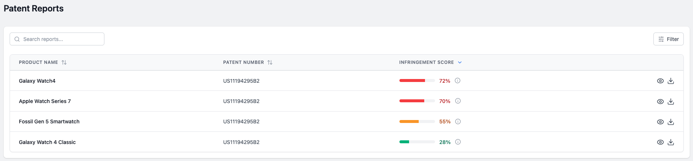This screenshot has width=693, height=161.
Task: Show info for the 70% infringement score
Action: click(458, 101)
